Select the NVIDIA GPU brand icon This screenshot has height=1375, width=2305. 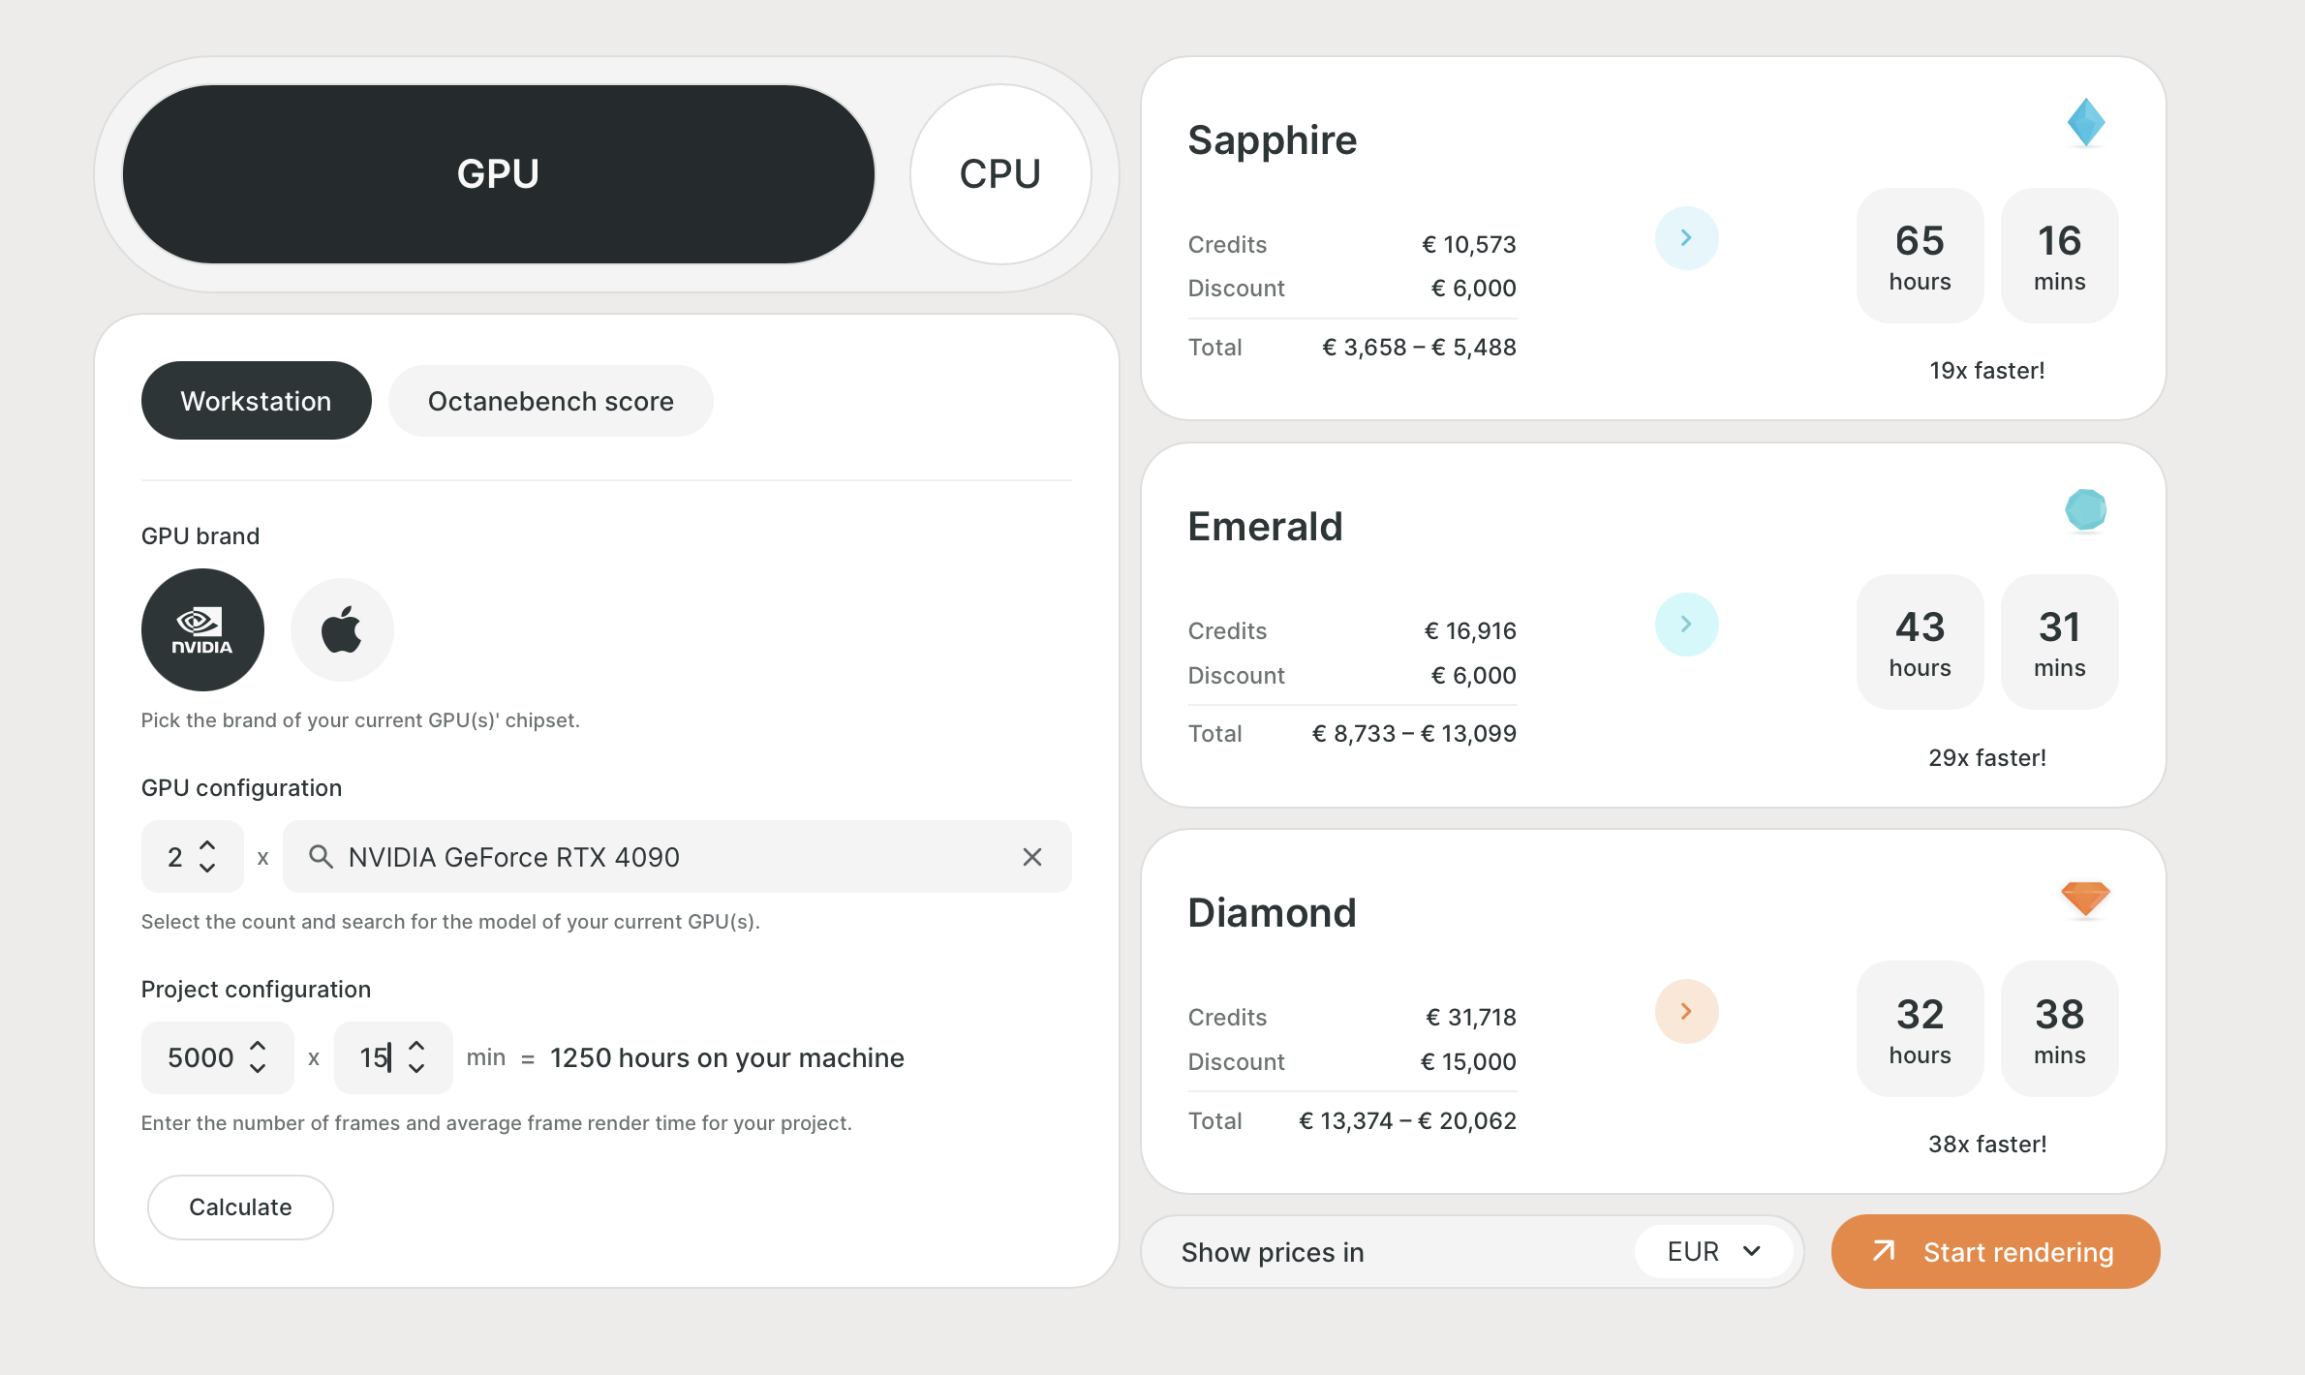coord(201,629)
